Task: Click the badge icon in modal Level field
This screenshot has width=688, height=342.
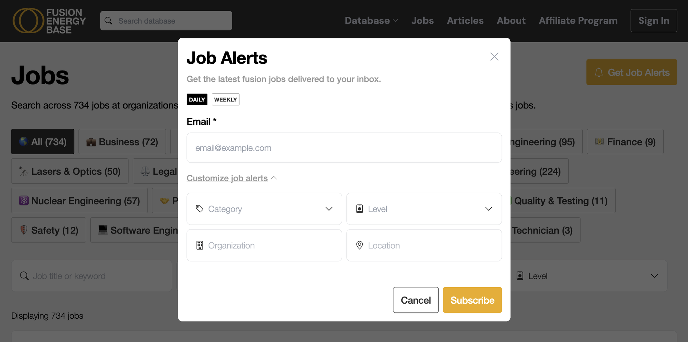Action: tap(359, 209)
